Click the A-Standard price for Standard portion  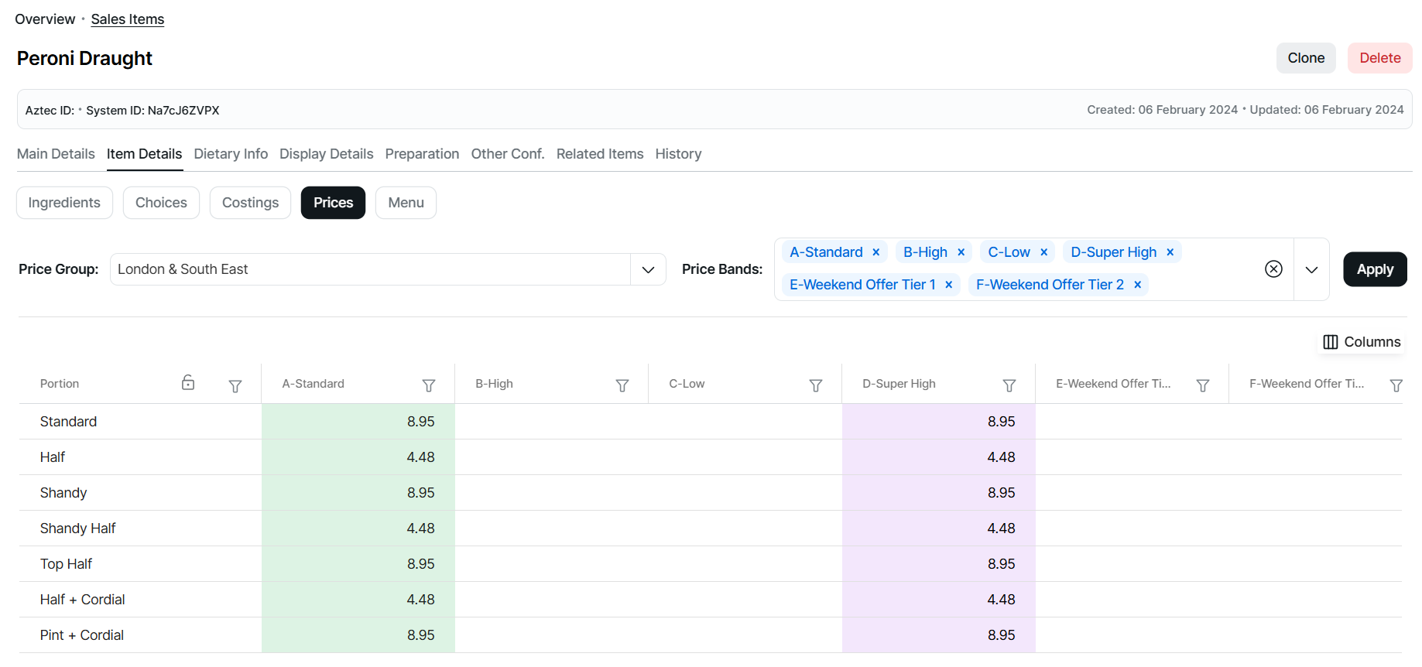[x=358, y=422]
